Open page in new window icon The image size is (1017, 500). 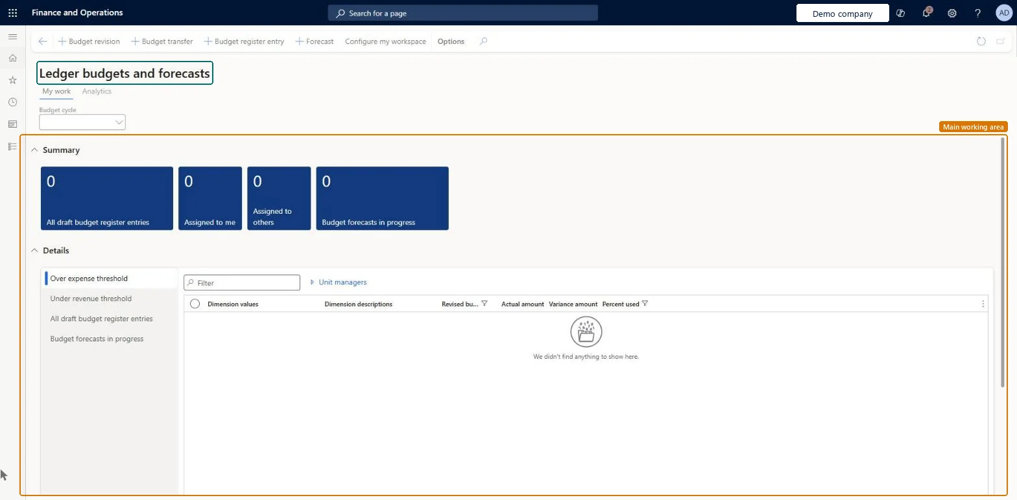pos(1001,41)
